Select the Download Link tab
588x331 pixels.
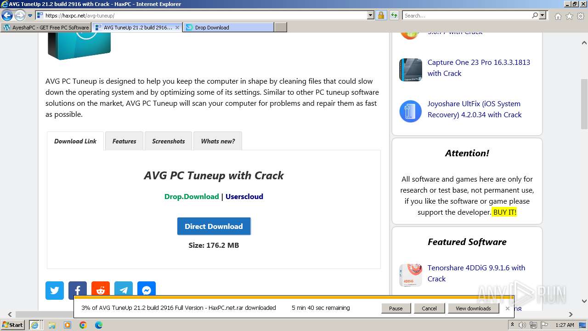tap(75, 141)
